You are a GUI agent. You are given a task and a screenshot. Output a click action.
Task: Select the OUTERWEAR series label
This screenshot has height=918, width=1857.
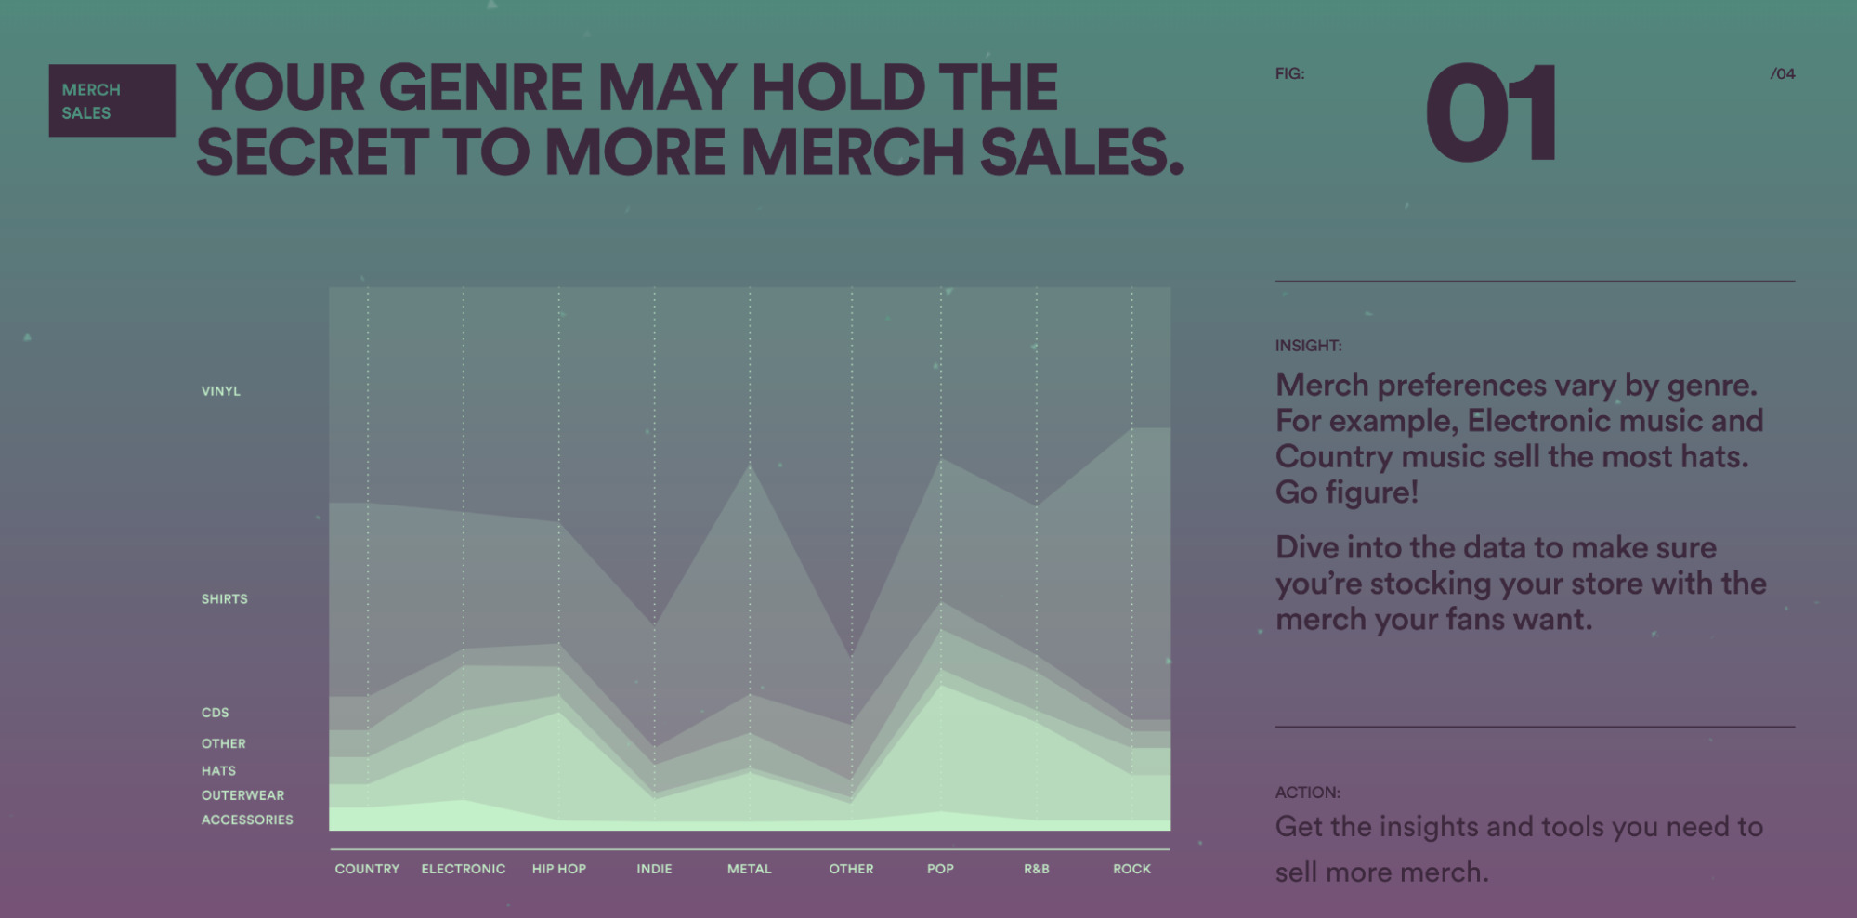tap(243, 795)
